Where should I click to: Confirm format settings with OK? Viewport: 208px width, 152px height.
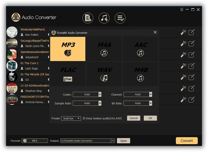point(150,118)
